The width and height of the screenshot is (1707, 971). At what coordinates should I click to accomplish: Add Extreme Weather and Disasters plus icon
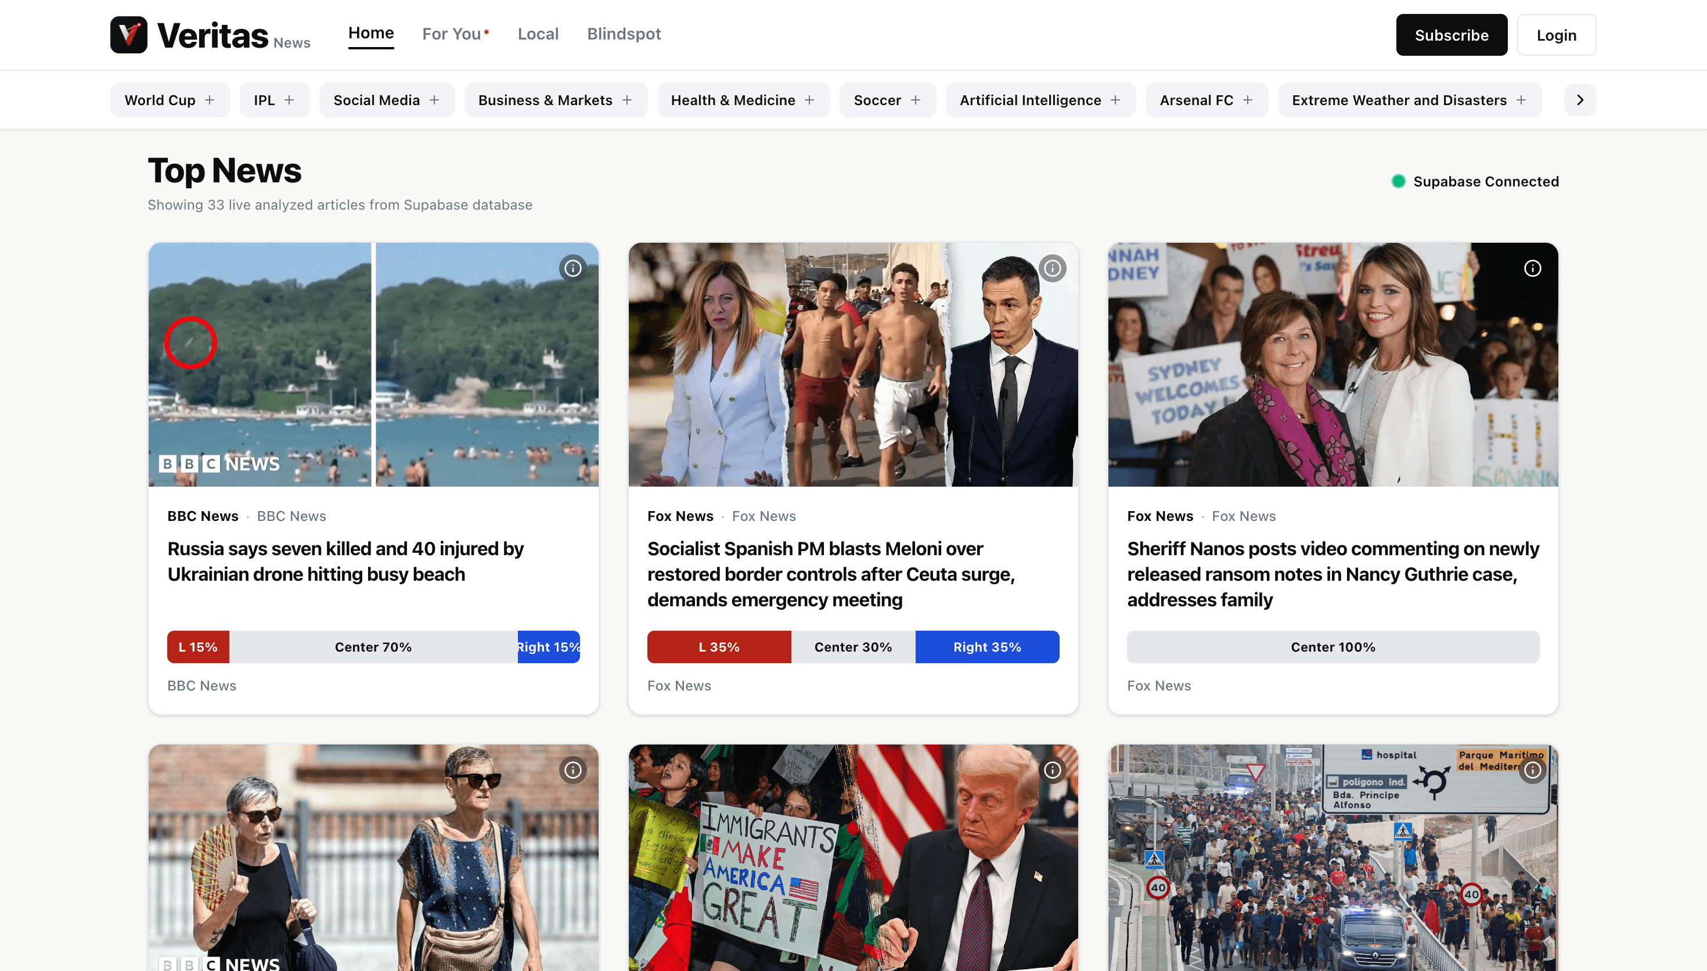point(1521,100)
